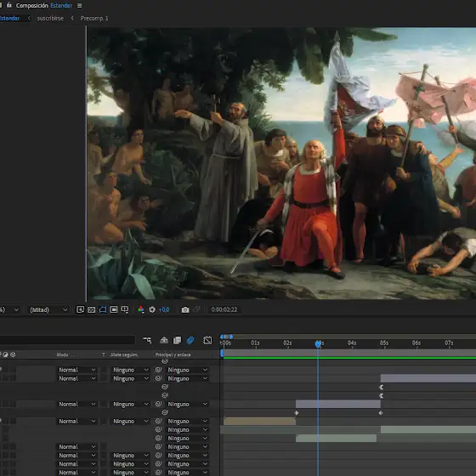
Task: Open the RGB show channel icon
Action: coord(140,309)
